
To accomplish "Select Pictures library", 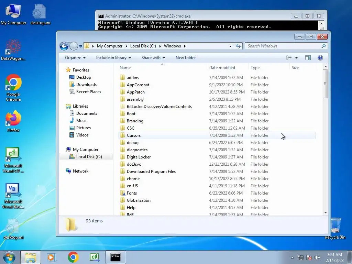I will click(x=83, y=128).
